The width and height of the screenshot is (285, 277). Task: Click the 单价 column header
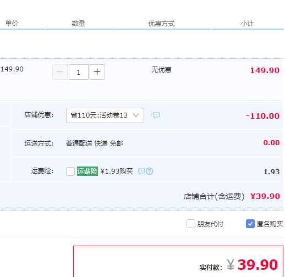pos(12,23)
